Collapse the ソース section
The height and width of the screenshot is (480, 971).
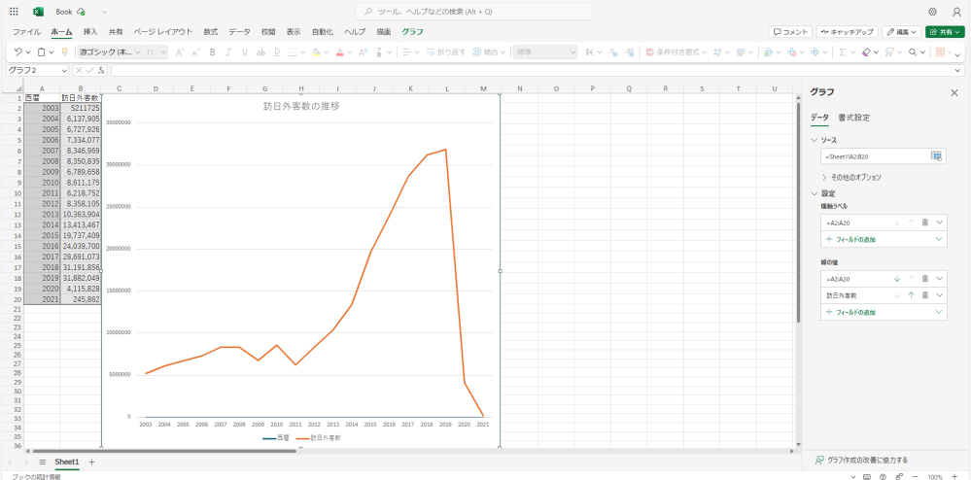[815, 140]
